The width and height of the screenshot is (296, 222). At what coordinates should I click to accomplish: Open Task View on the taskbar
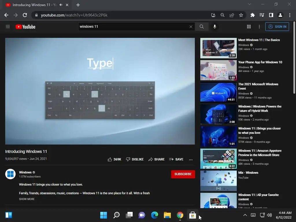129,215
